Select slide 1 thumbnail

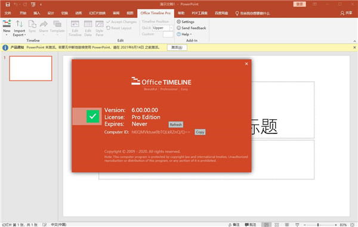(30, 69)
